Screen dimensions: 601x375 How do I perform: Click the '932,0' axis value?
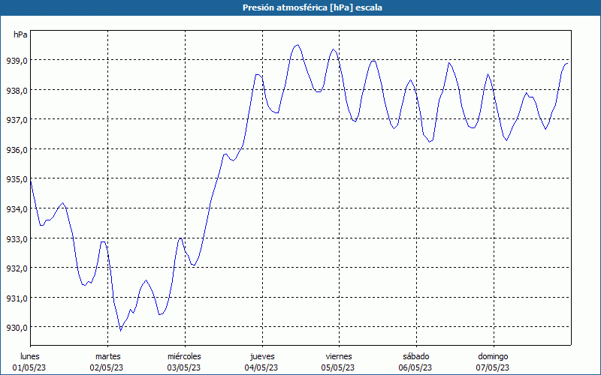click(17, 268)
